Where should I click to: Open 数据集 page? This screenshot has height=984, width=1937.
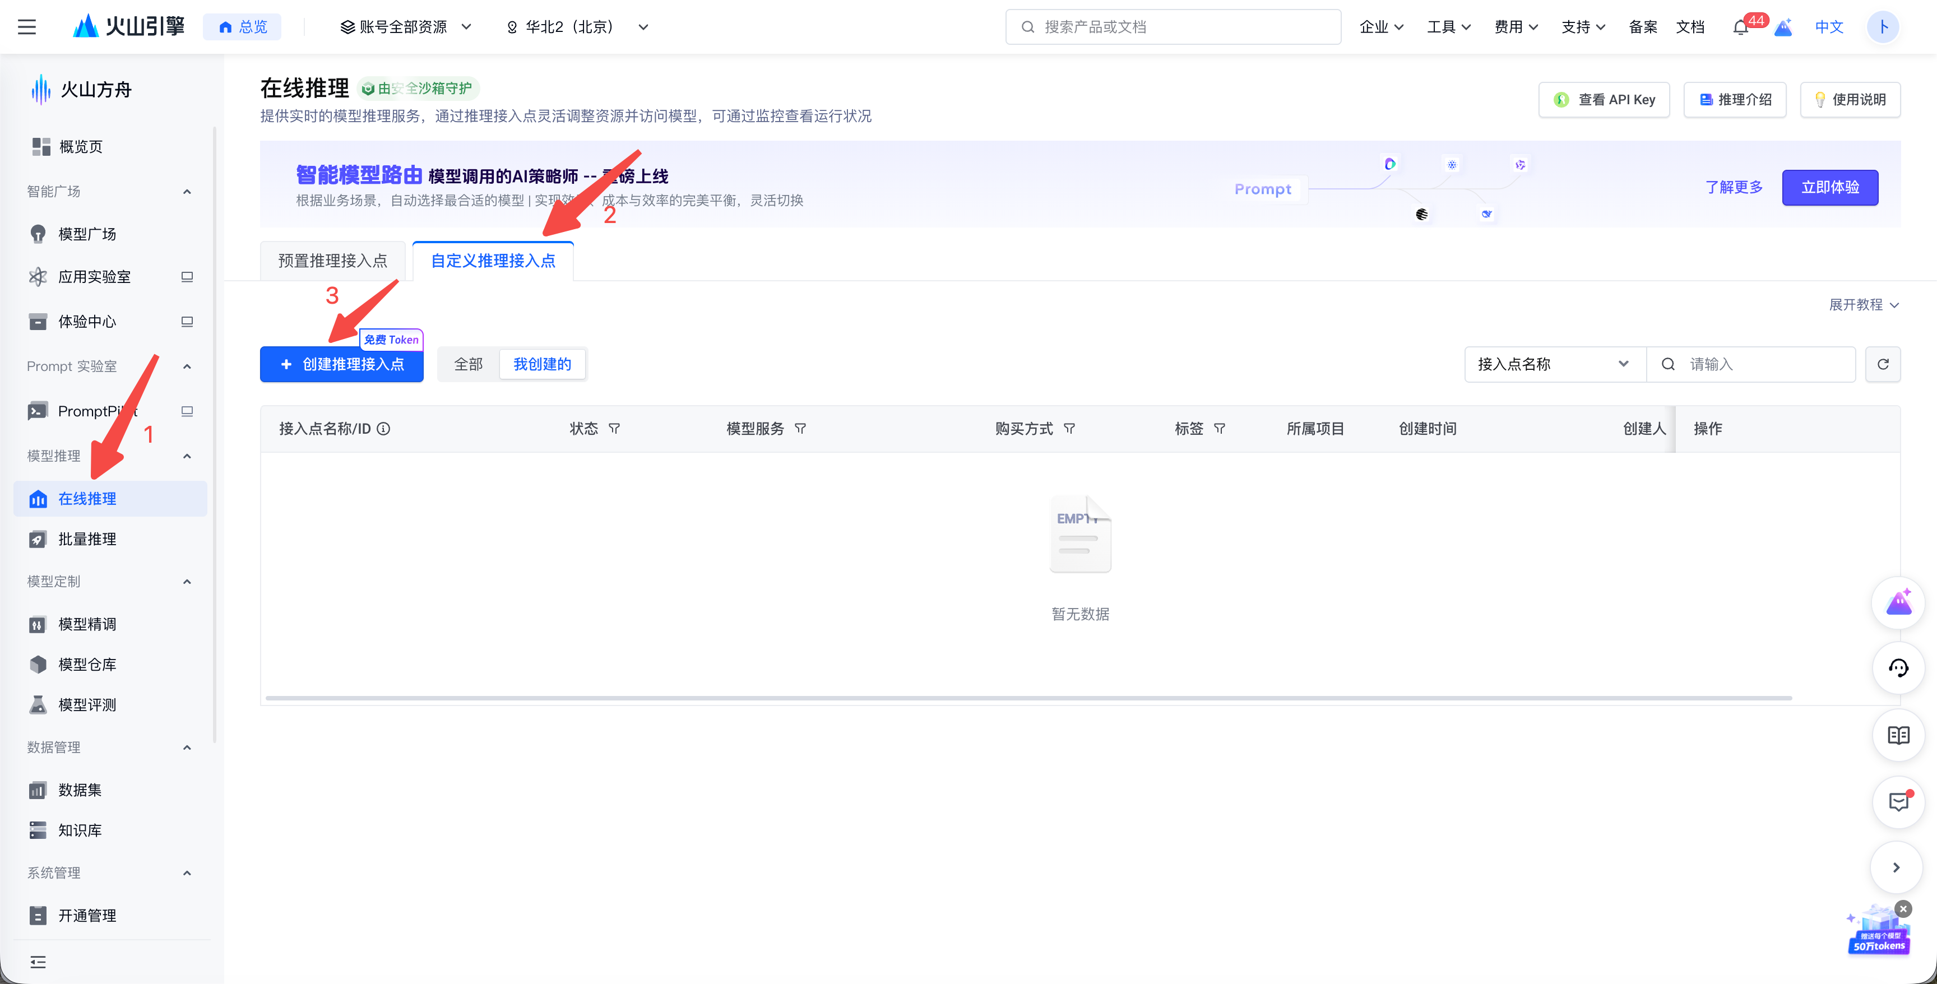pyautogui.click(x=110, y=790)
